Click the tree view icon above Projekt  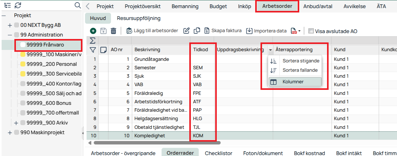coord(8,5)
